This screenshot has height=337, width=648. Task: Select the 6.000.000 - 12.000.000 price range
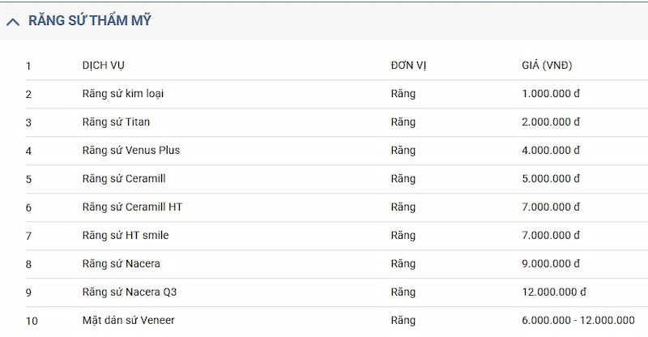coord(578,321)
